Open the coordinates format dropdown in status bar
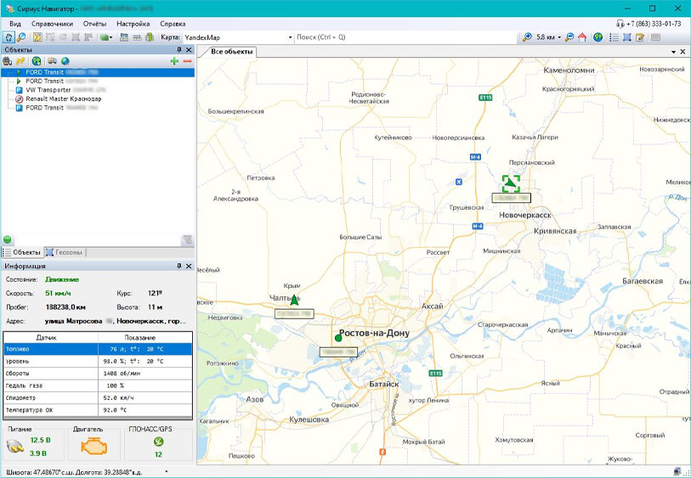Image resolution: width=691 pixels, height=478 pixels. tap(167, 471)
